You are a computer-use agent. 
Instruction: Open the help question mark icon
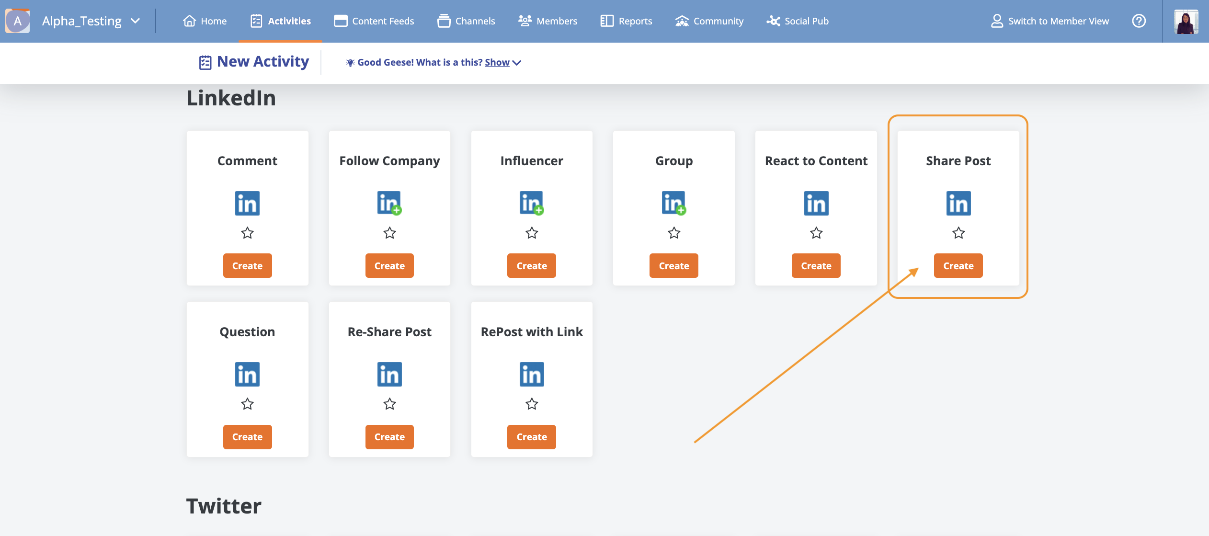[x=1139, y=21]
